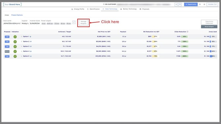This screenshot has width=221, height=124.
Task: Click the small icon after Option 5 label
Action: tap(31, 56)
